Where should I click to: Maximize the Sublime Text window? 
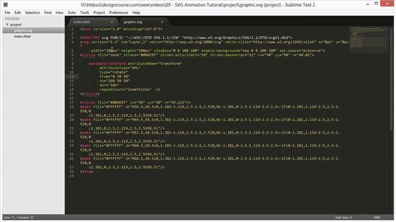pyautogui.click(x=376, y=4)
